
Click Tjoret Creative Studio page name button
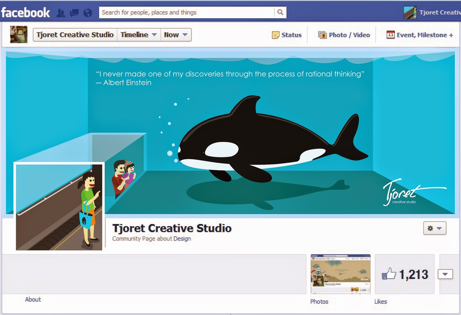click(x=75, y=35)
